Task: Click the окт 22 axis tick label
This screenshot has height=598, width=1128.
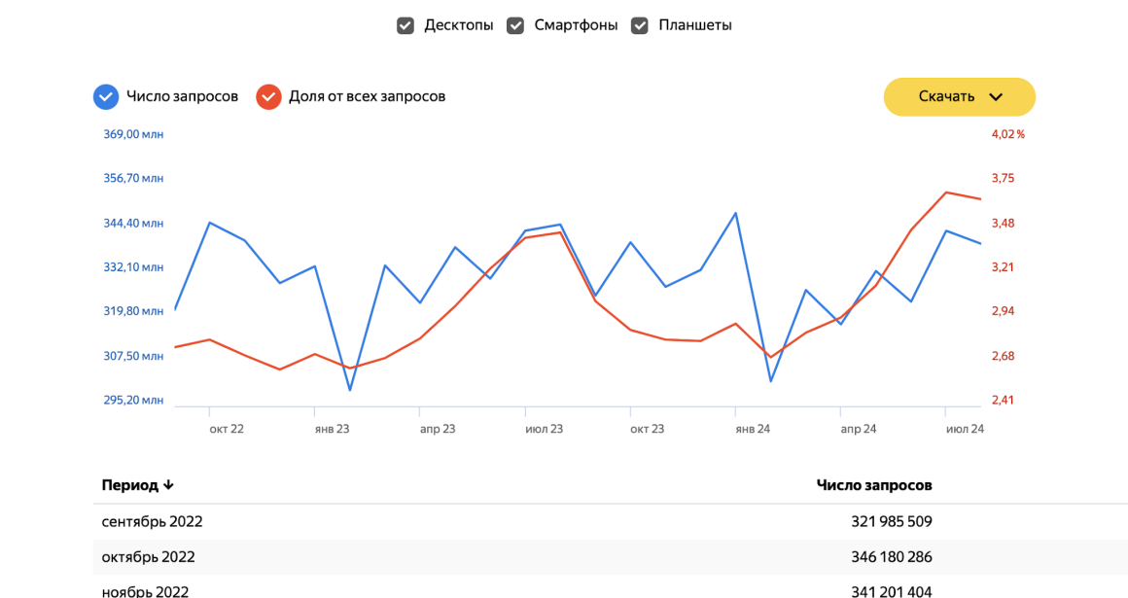Action: (x=227, y=429)
